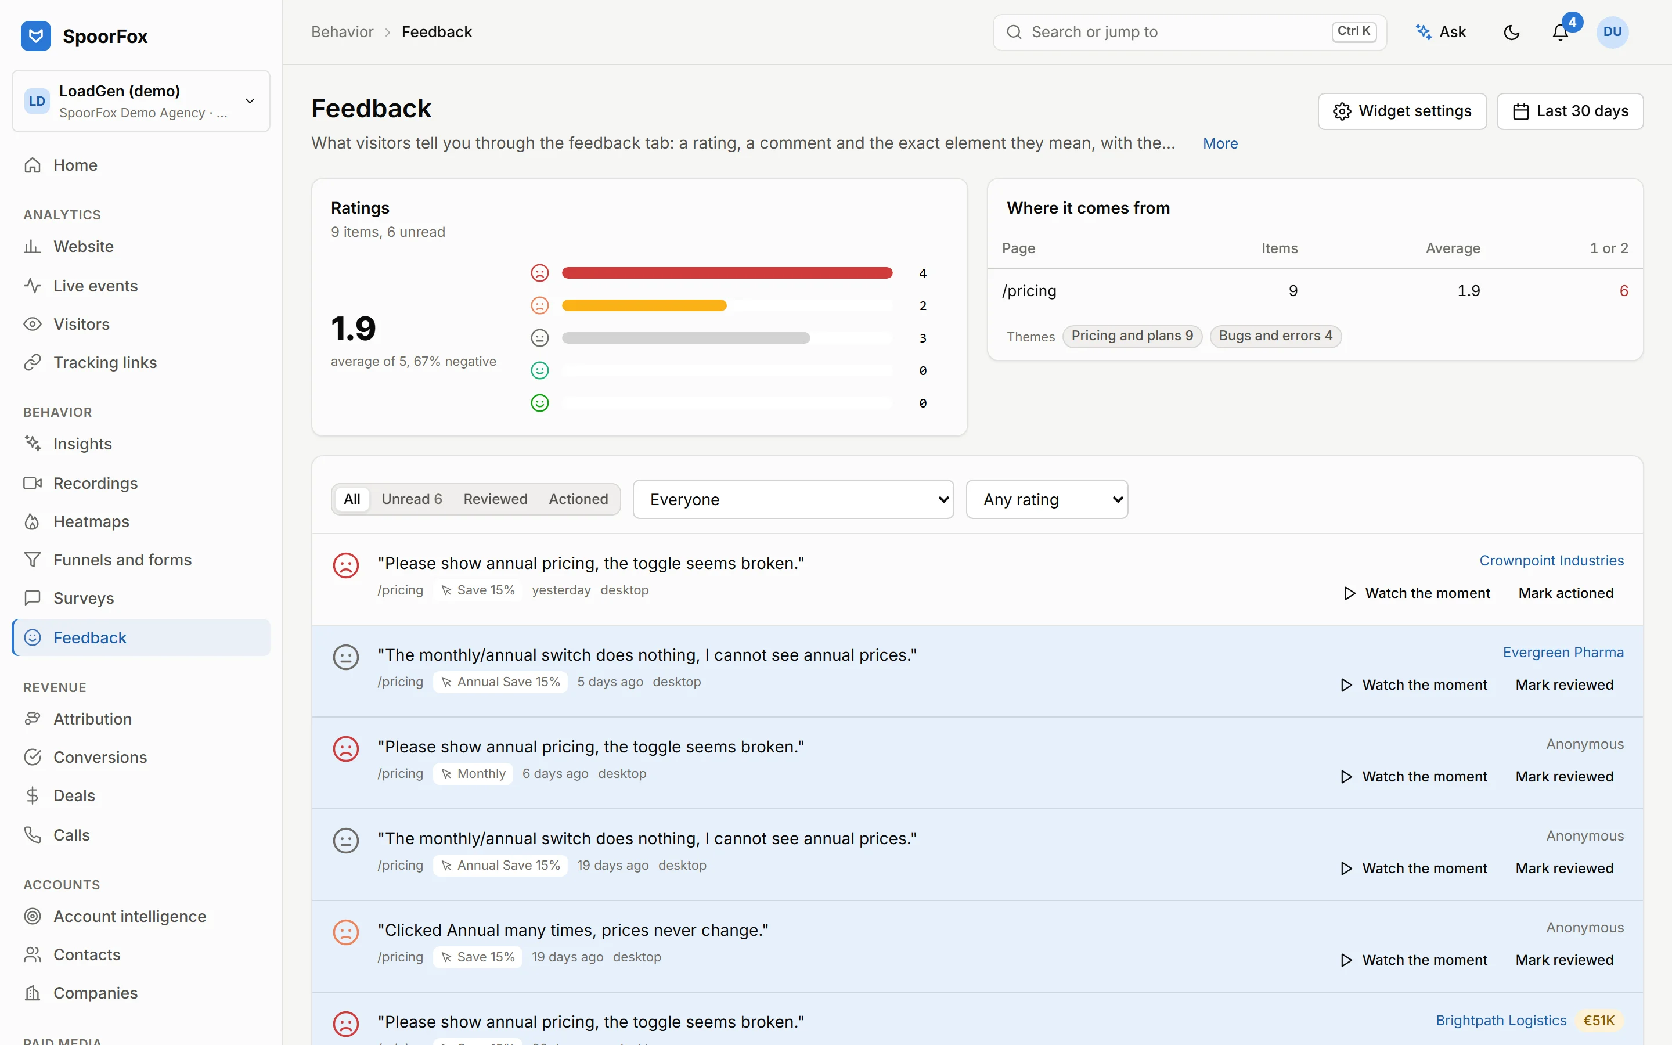Switch to the Actioned tab
1672x1045 pixels.
click(x=578, y=499)
